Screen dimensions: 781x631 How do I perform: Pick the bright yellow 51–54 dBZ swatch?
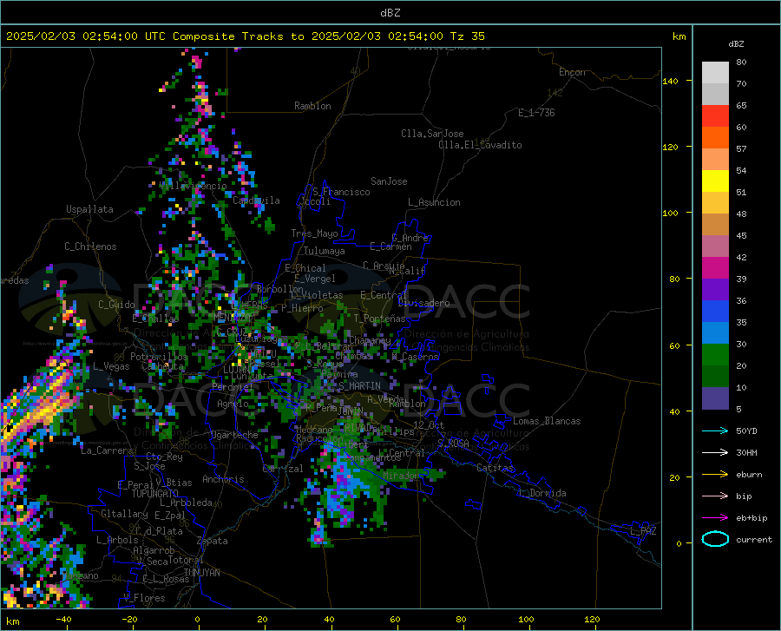pyautogui.click(x=715, y=181)
